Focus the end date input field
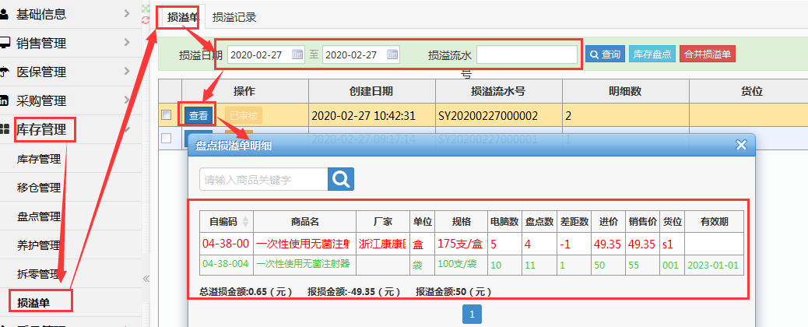This screenshot has height=327, width=808. pyautogui.click(x=360, y=54)
